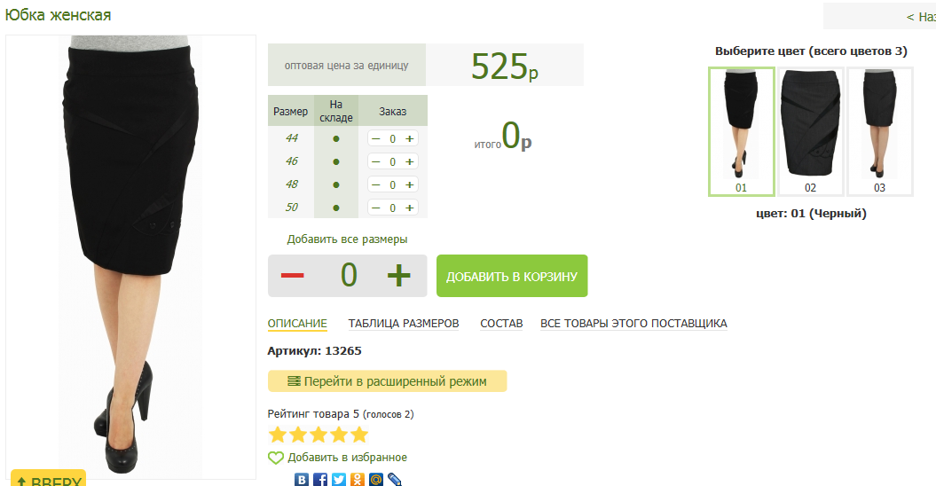Switch to the СОСТАВ tab
The height and width of the screenshot is (486, 936).
click(501, 324)
